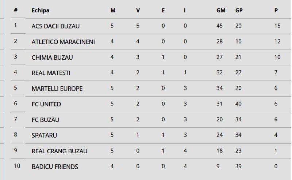Image resolution: width=292 pixels, height=180 pixels.
Task: Click the I column header
Action: [185, 10]
